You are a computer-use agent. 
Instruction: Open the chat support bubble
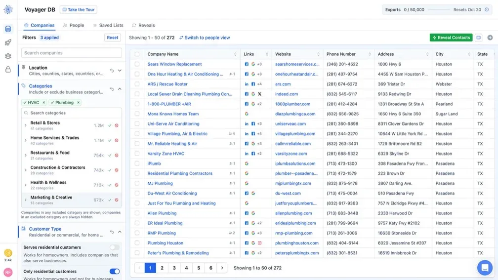[485, 268]
